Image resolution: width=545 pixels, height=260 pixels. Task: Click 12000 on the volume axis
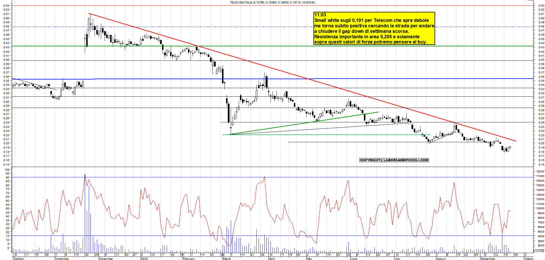540,199
